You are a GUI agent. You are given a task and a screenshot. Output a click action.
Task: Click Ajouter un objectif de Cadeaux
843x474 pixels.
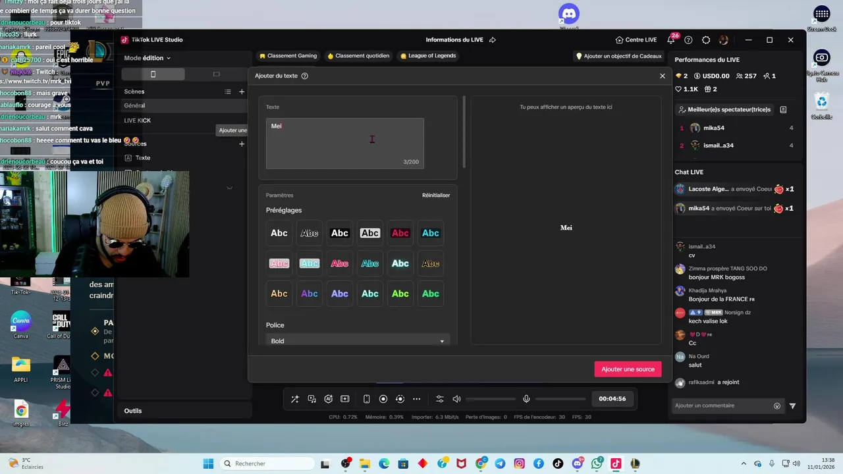click(x=618, y=57)
